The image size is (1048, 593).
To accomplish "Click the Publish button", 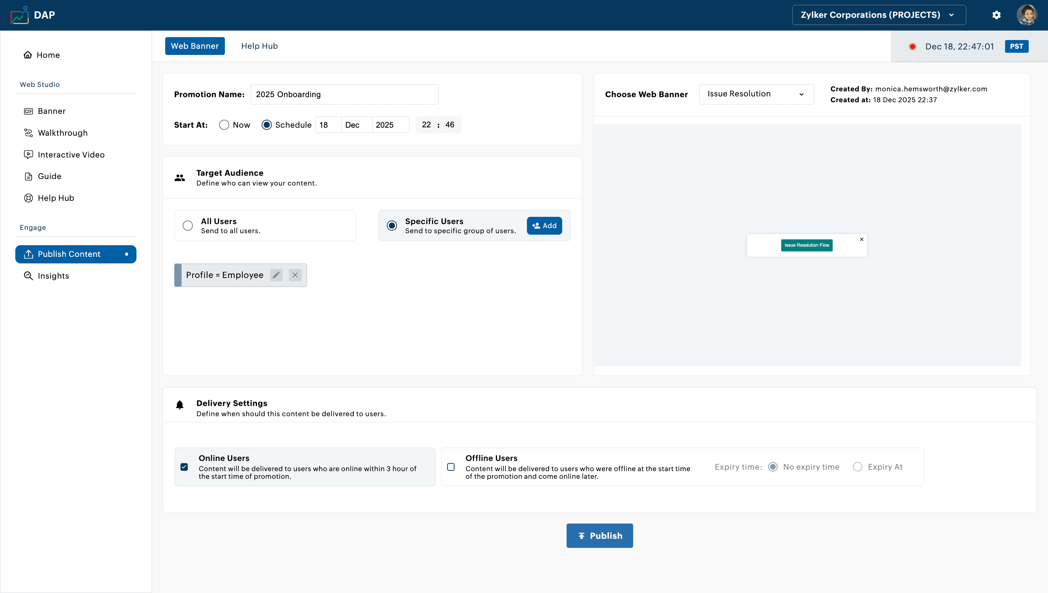I will tap(599, 536).
